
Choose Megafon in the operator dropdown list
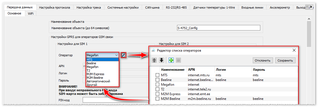click(x=102, y=67)
